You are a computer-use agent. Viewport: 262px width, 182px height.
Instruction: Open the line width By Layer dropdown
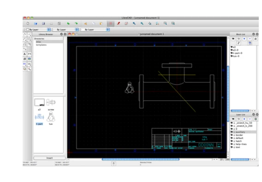click(65, 29)
